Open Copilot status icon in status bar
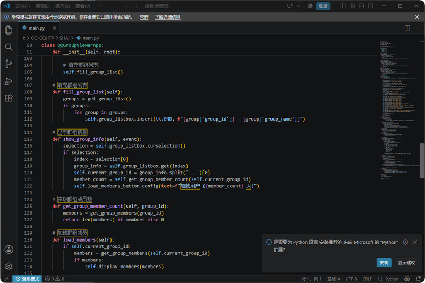 pyautogui.click(x=407, y=279)
